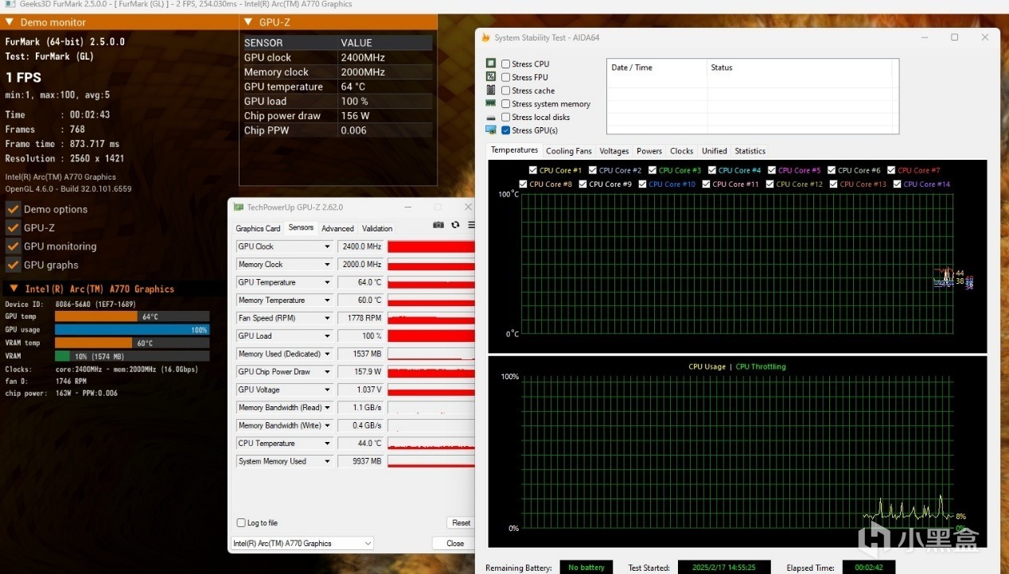Collapse the GPU-Z overlay panel
Viewport: 1009px width, 574px height.
[x=249, y=22]
